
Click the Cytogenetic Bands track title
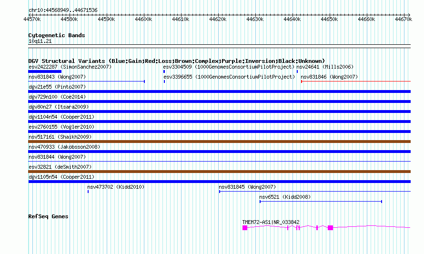pos(57,35)
